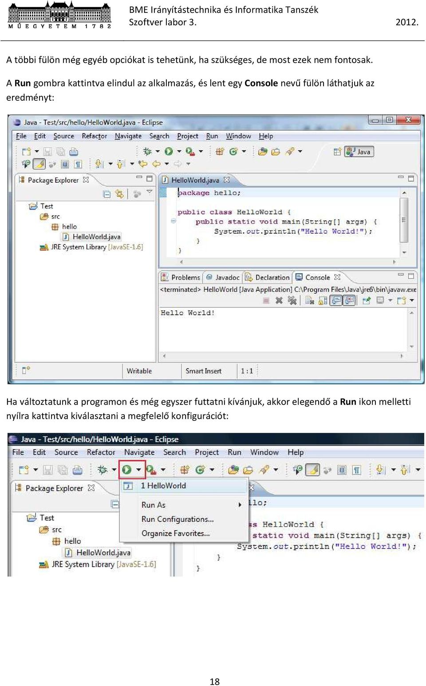426x686 pixels.
Task: Click the green Run button in the Console-showing Eclipse window
Action: tap(169, 152)
